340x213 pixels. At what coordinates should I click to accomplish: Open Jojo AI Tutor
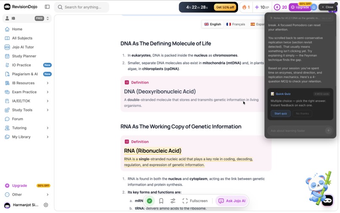[27, 47]
